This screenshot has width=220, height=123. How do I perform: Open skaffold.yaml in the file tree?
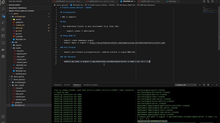point(21,74)
